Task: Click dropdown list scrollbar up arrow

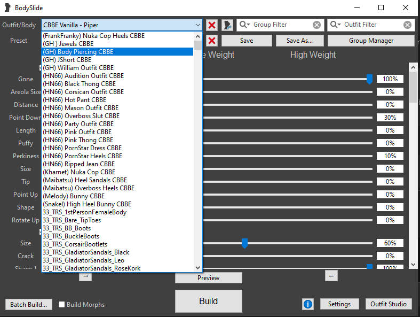Action: coord(197,36)
